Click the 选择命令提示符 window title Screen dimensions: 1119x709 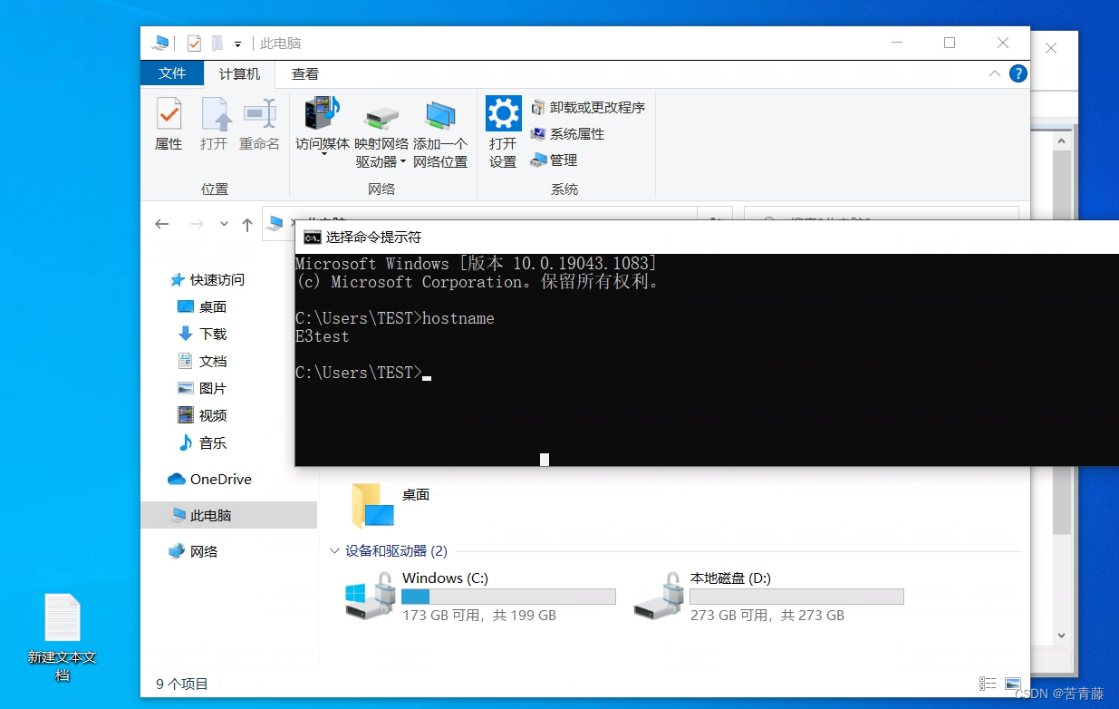(x=373, y=238)
